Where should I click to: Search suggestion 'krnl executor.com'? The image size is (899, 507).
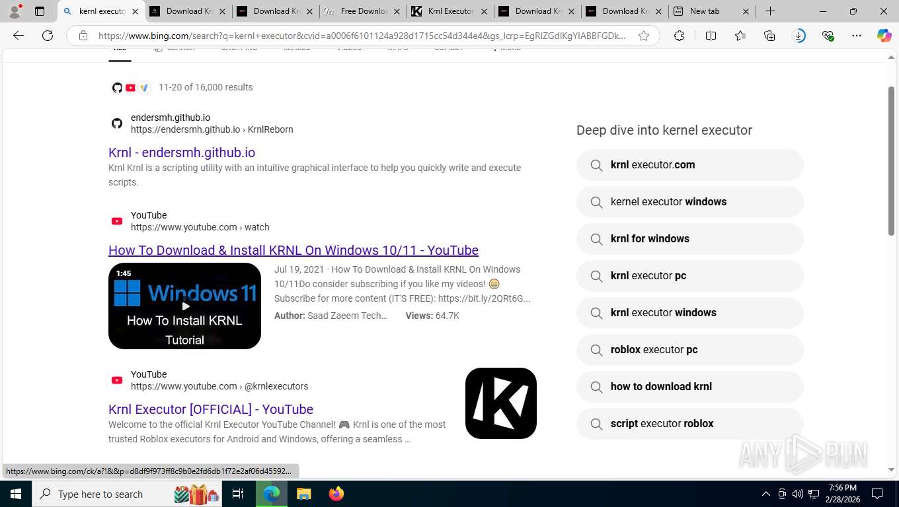pyautogui.click(x=689, y=165)
